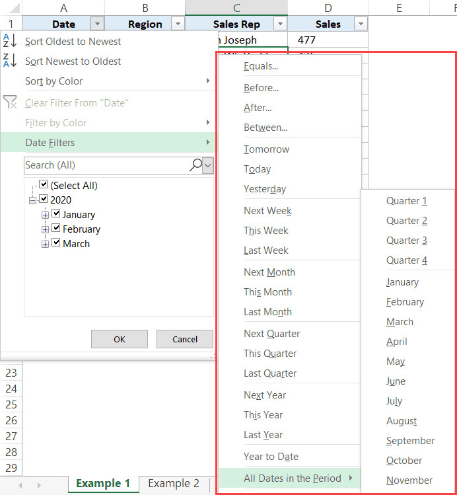Select November in the period submenu
Image resolution: width=457 pixels, height=495 pixels.
(408, 480)
